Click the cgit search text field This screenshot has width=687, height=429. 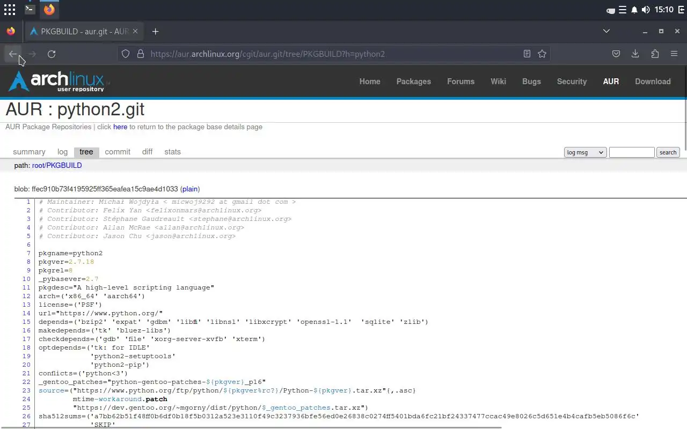632,152
